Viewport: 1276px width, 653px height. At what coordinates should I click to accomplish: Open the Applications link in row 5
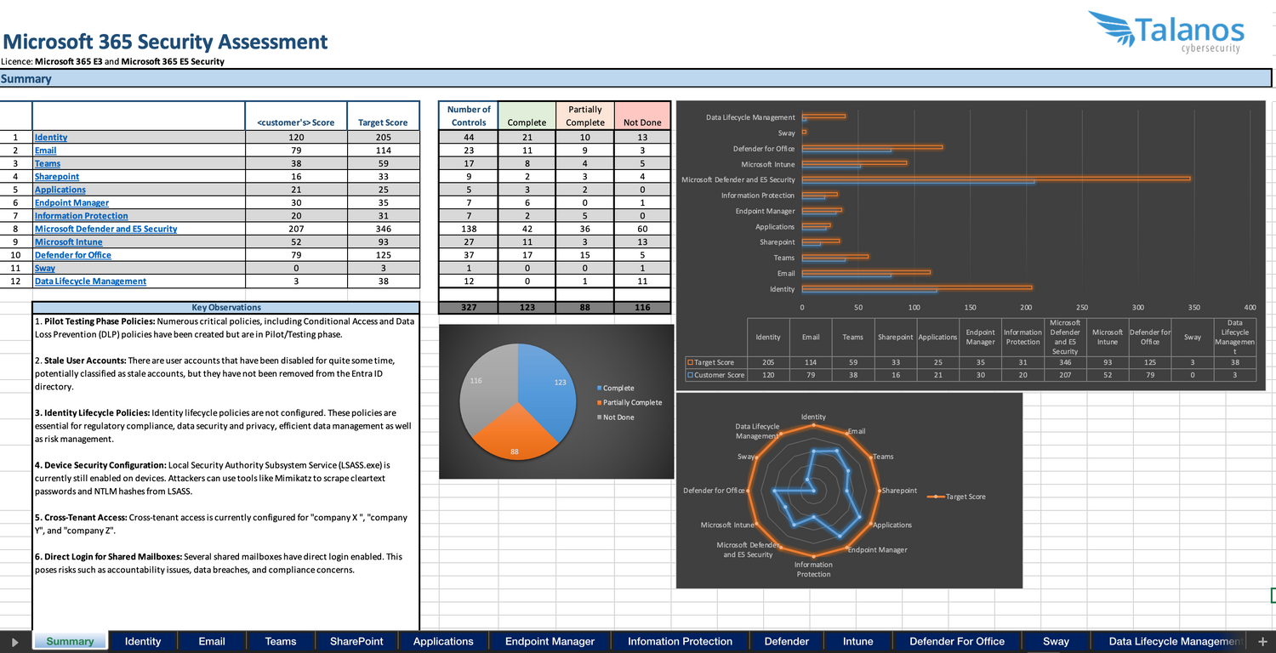click(60, 190)
